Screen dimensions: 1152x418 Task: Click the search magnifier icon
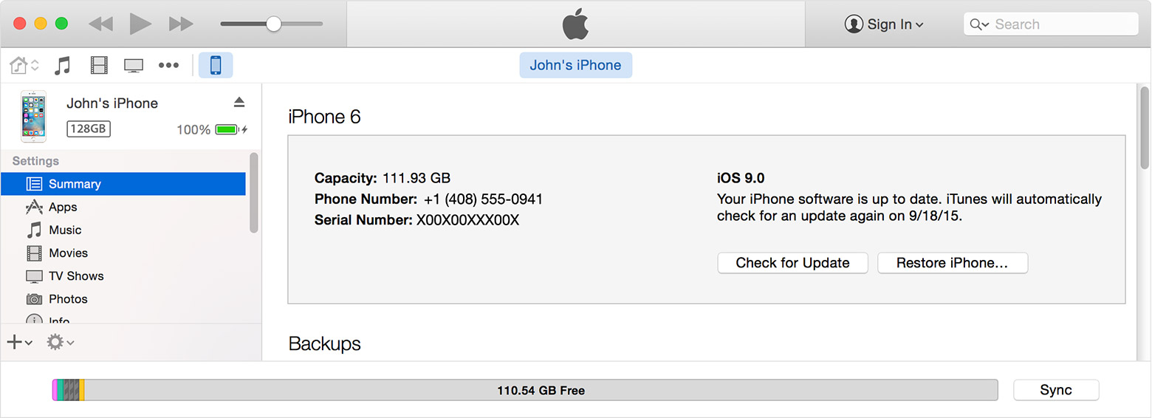(979, 24)
